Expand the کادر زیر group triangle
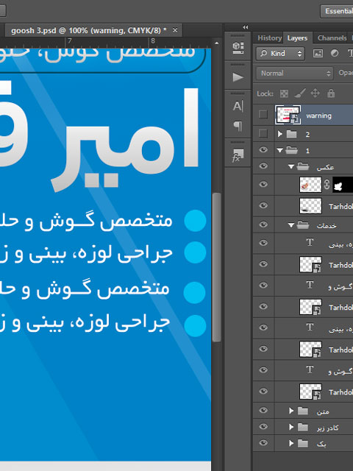The height and width of the screenshot is (471, 353). pos(291,427)
